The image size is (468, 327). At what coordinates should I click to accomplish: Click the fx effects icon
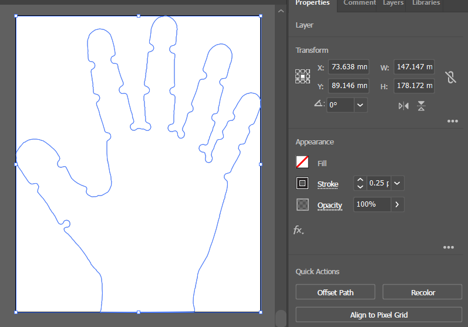tap(298, 230)
